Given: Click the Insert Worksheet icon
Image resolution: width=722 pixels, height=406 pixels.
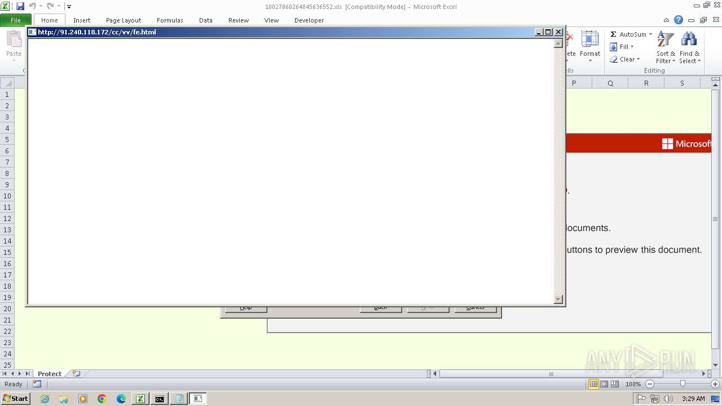Looking at the screenshot, I should tap(76, 374).
